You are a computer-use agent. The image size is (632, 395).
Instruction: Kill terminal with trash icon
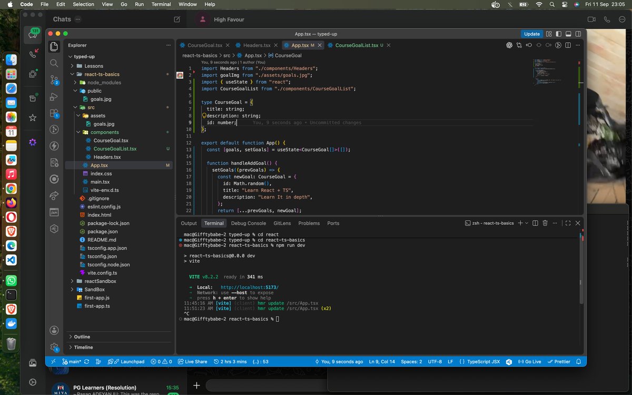(545, 223)
